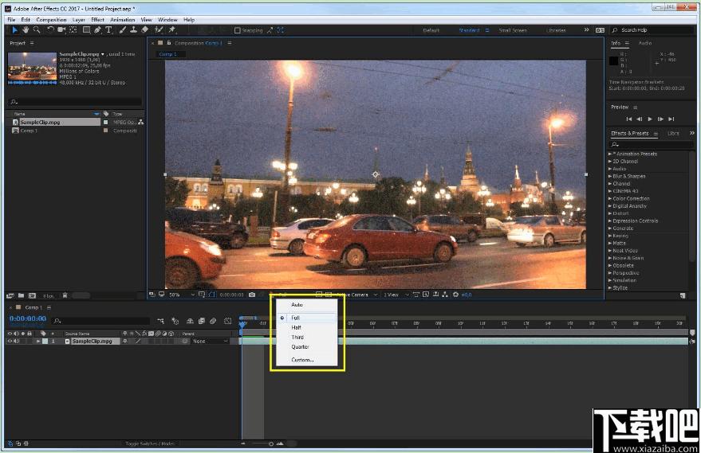
Task: Toggle frame blending icon in timeline header
Action: click(x=202, y=321)
